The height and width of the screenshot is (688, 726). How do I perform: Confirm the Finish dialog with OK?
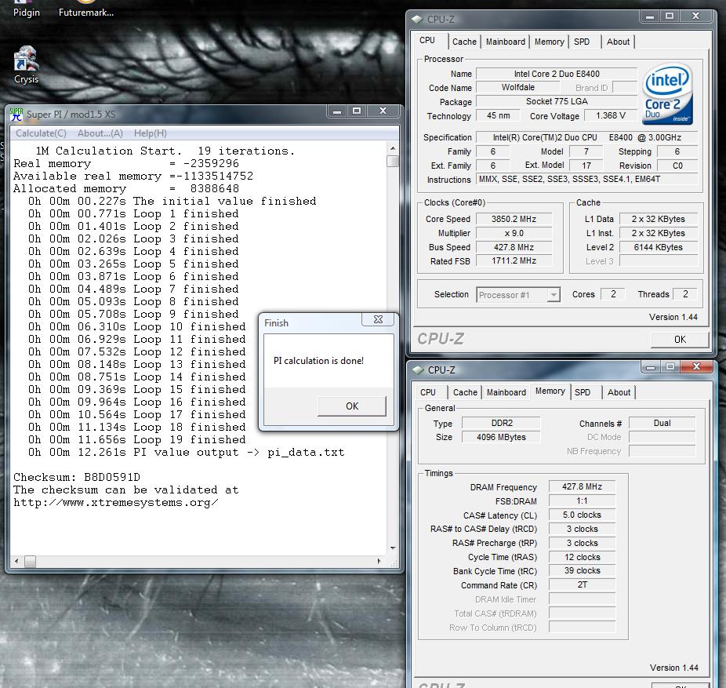[352, 406]
